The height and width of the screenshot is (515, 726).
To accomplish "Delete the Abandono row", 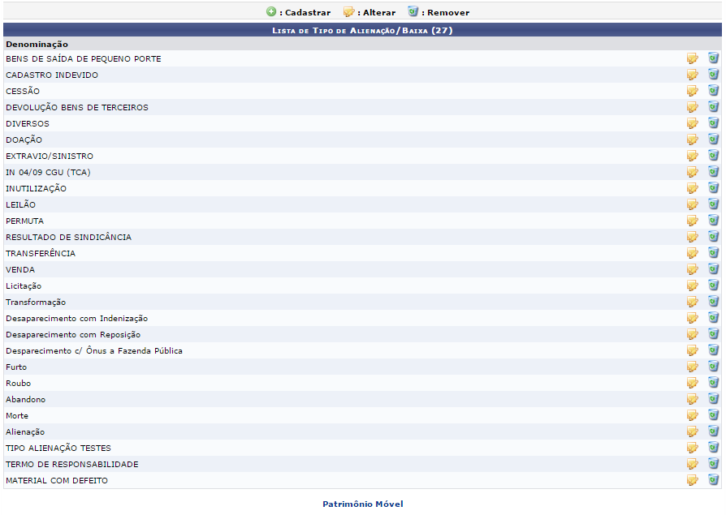I will click(713, 399).
